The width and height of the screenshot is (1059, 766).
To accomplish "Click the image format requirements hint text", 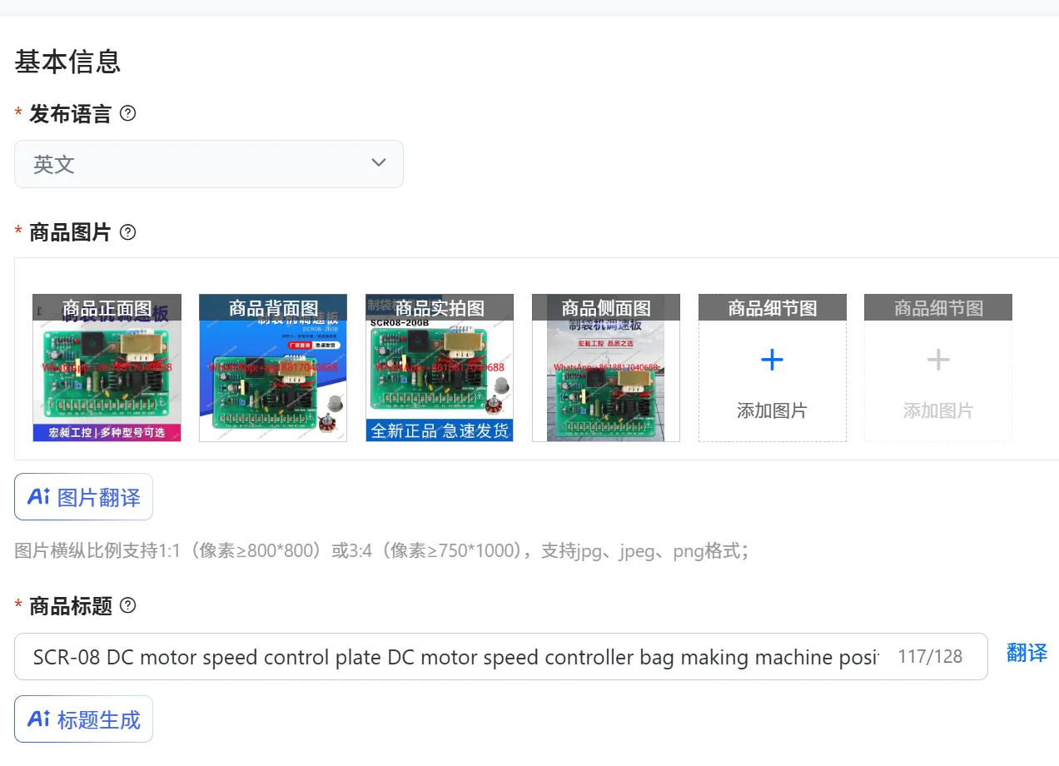I will 382,550.
